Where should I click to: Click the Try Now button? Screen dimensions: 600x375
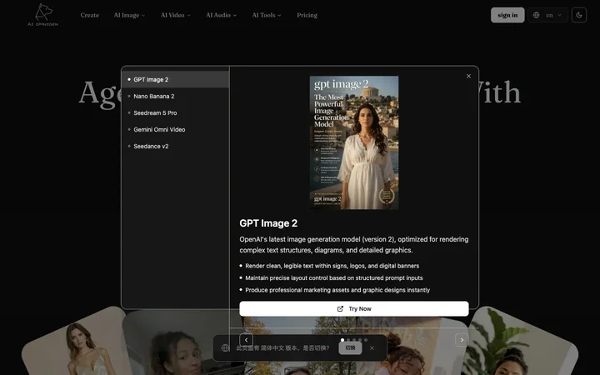point(354,309)
